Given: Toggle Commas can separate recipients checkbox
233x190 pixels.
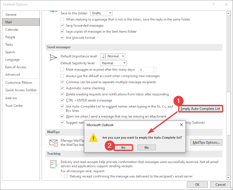Looking at the screenshot, I should click(x=62, y=82).
